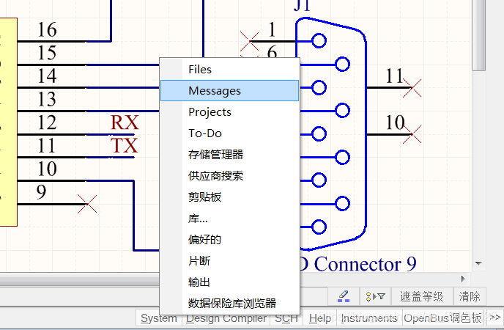
Task: Click the 清除 button
Action: tap(470, 296)
